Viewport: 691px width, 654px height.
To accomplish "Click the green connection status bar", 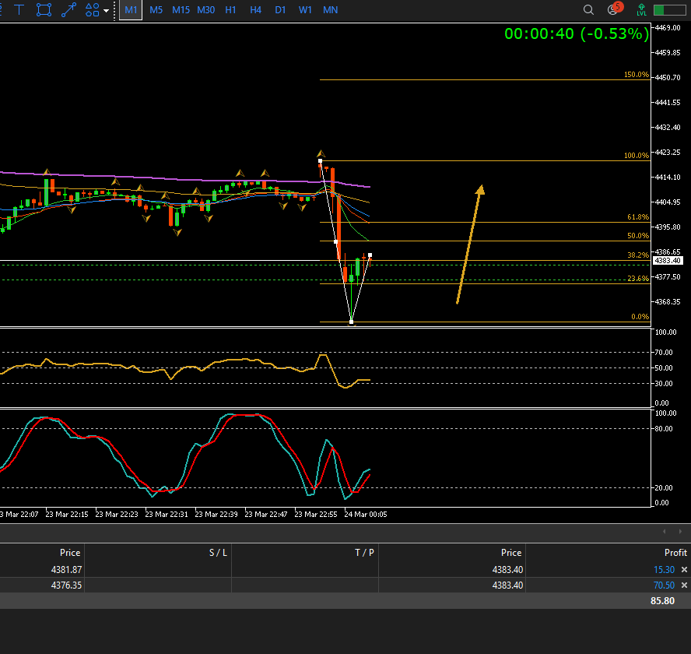I will [669, 10].
